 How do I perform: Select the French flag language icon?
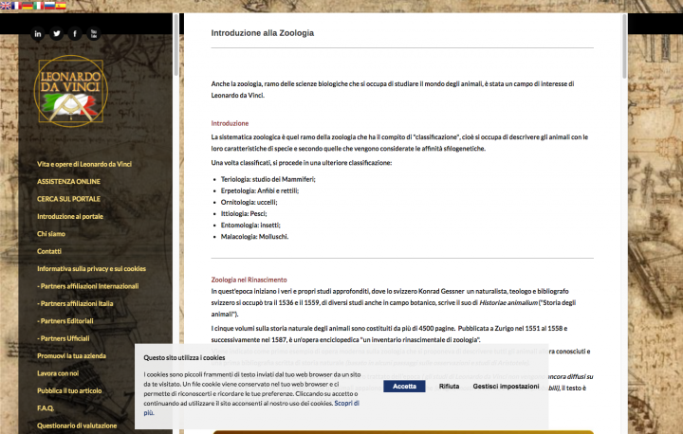click(16, 6)
